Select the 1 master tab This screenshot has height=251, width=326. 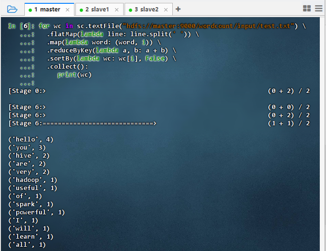point(49,10)
